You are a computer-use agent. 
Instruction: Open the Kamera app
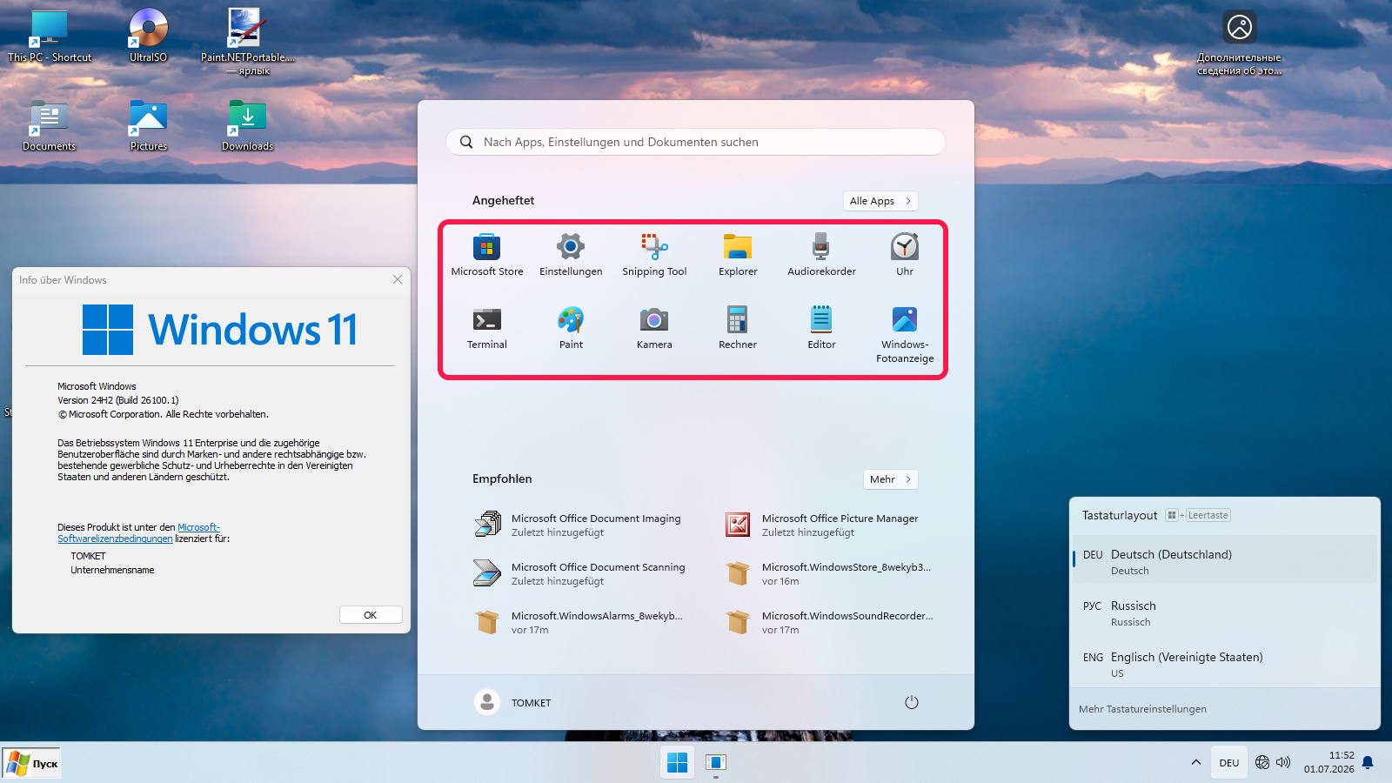click(654, 328)
